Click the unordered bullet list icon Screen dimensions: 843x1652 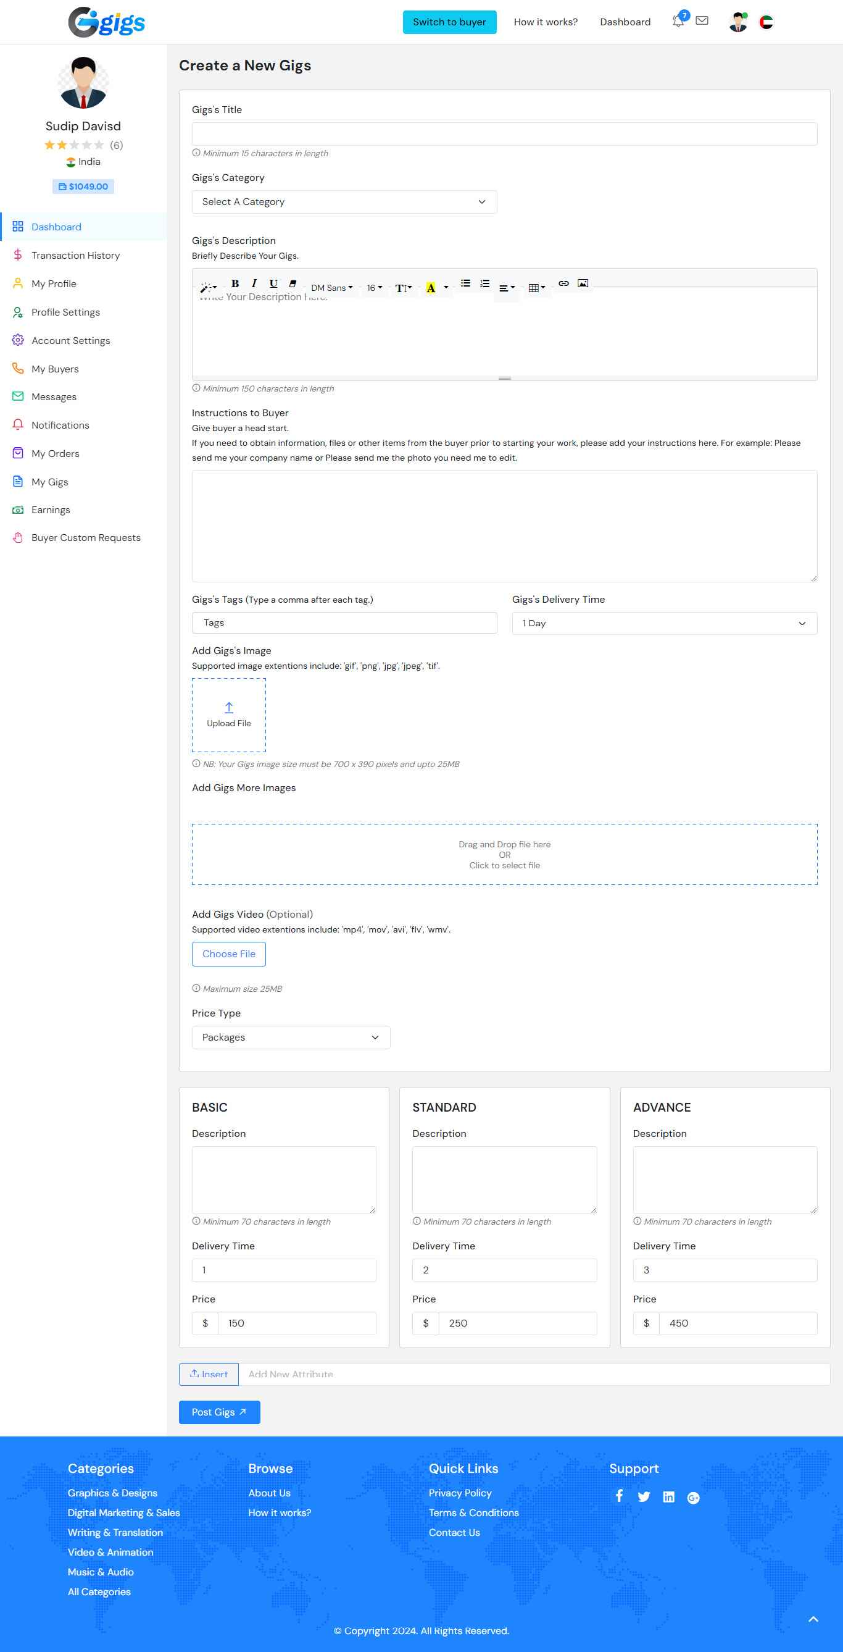click(x=465, y=283)
